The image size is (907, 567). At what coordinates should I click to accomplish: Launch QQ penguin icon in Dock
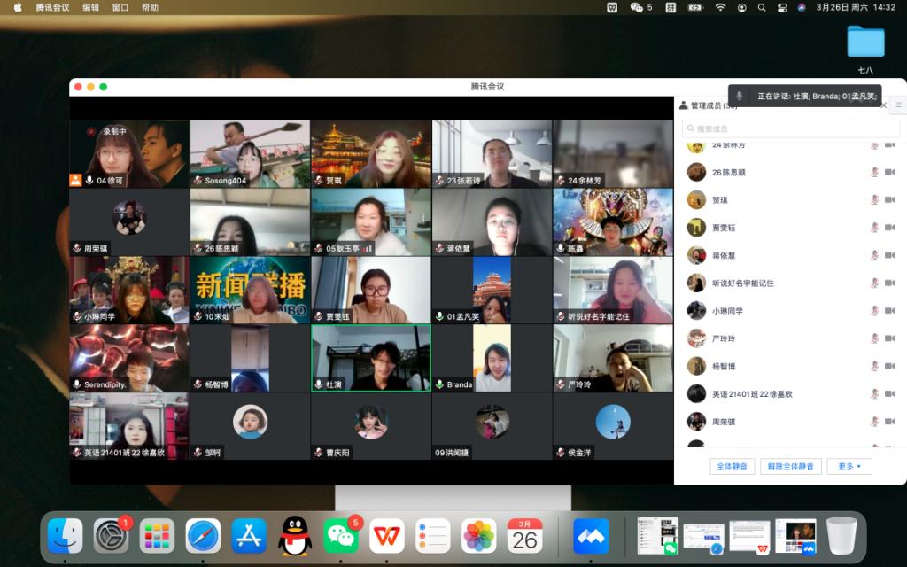tap(295, 536)
